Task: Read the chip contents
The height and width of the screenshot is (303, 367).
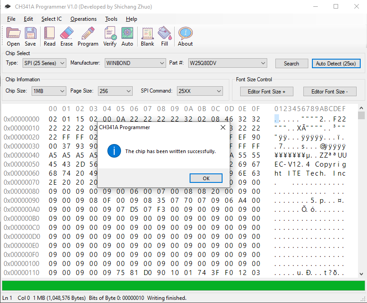Action: (x=50, y=36)
